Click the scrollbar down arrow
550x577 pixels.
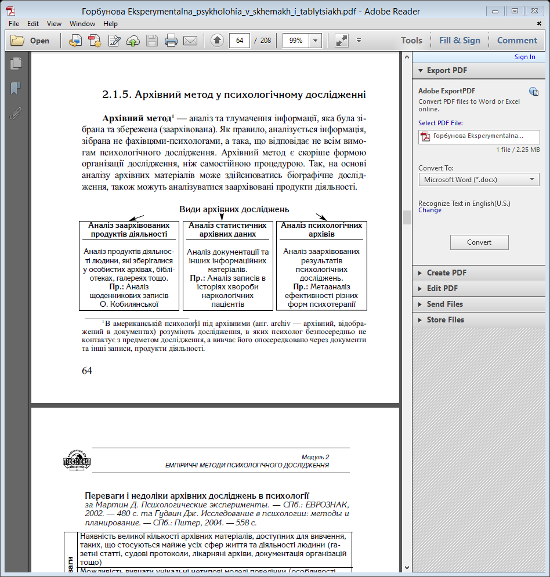[407, 568]
